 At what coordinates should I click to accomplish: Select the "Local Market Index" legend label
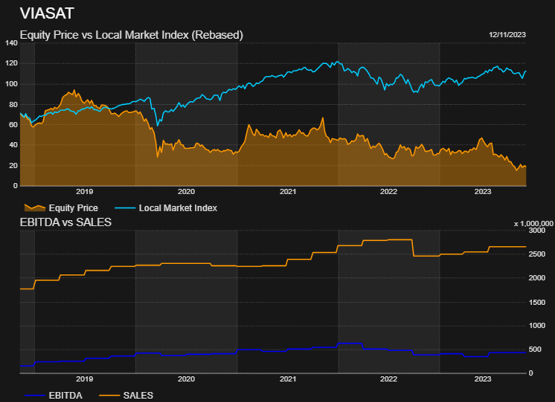[x=178, y=208]
